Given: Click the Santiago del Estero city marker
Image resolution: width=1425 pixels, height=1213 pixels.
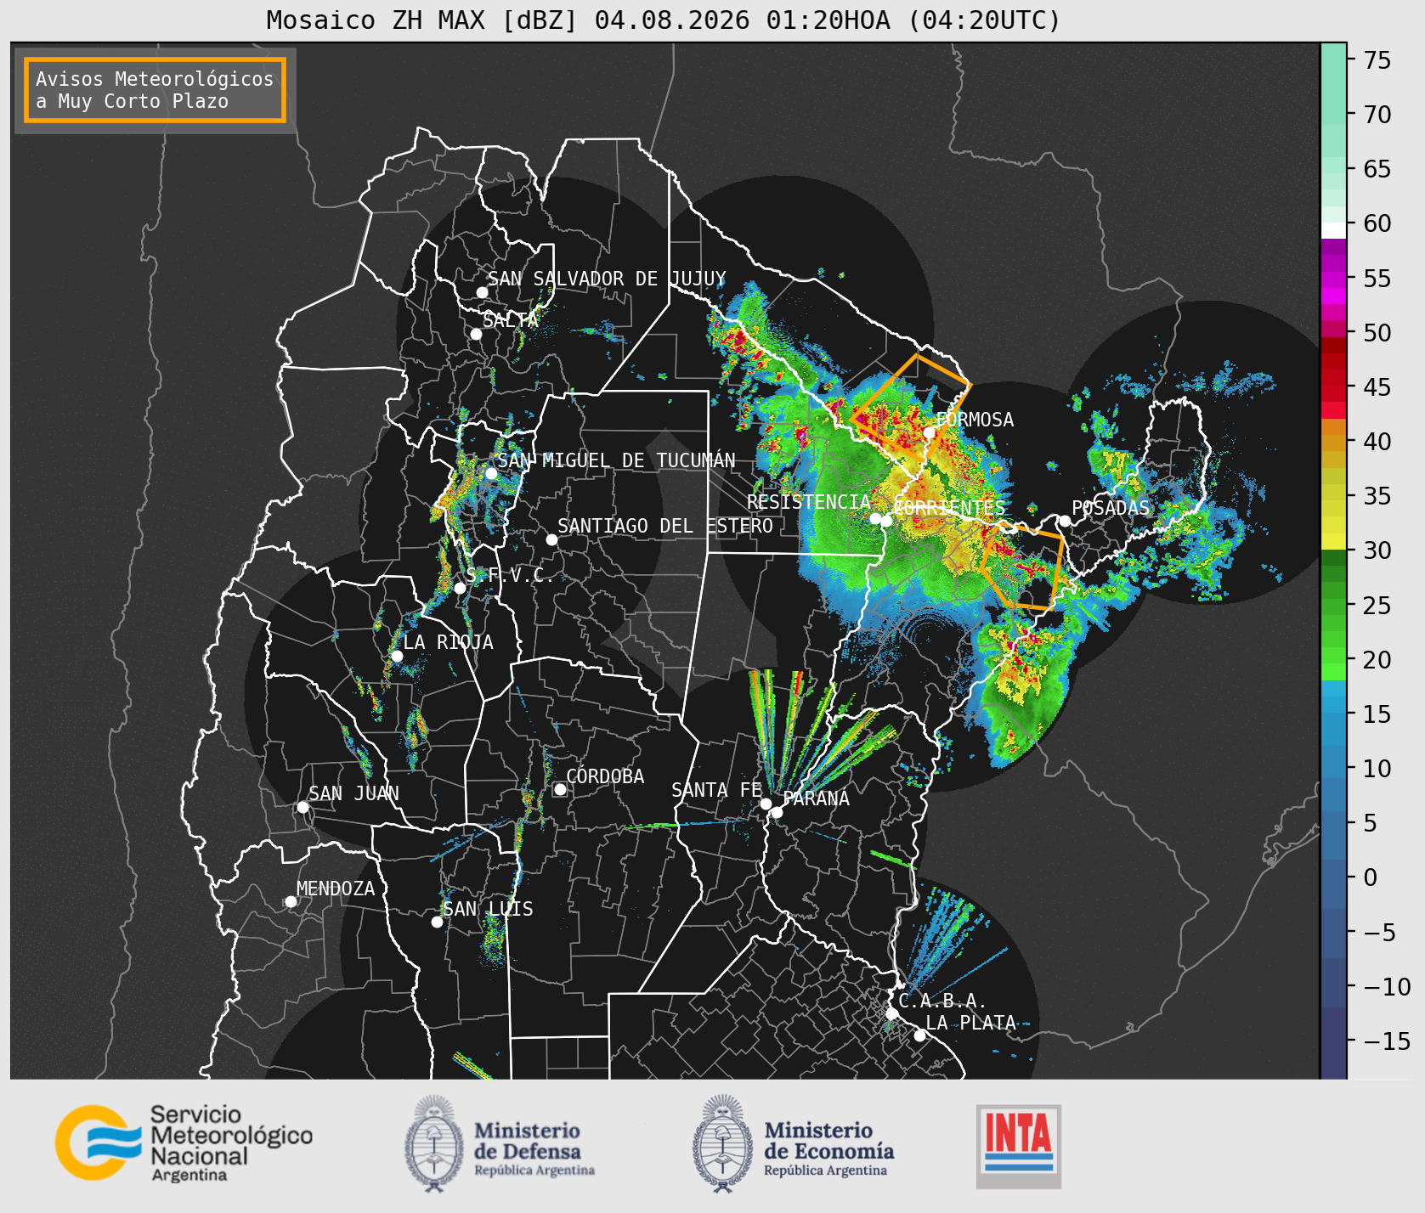Looking at the screenshot, I should pos(551,539).
